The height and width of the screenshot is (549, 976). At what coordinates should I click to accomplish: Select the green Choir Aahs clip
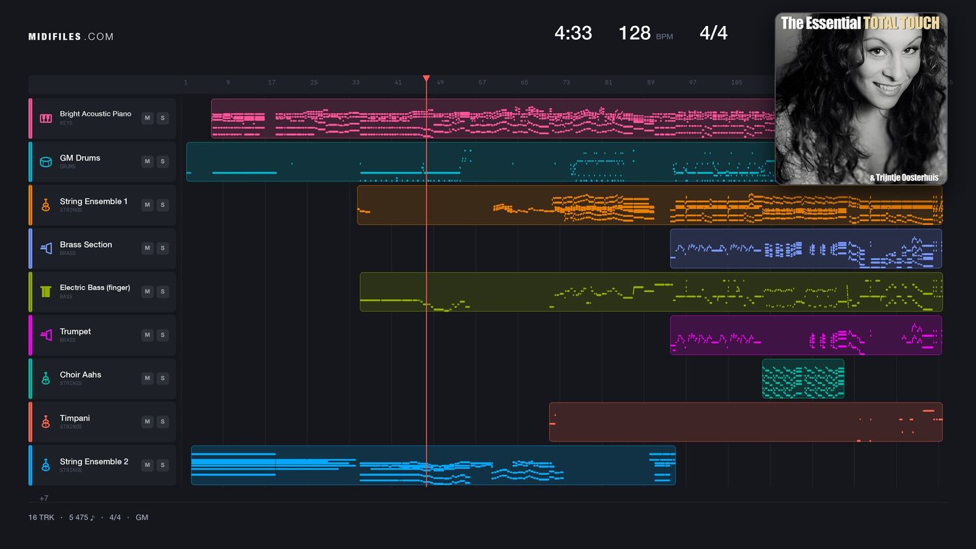803,379
